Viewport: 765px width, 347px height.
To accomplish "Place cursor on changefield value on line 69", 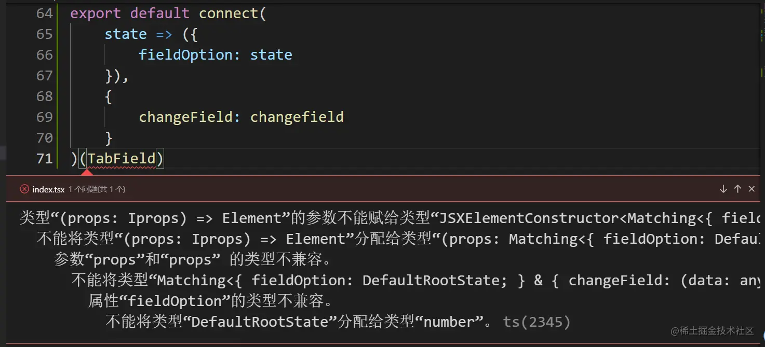I will coord(297,117).
